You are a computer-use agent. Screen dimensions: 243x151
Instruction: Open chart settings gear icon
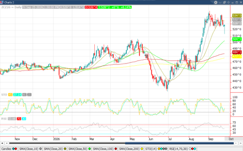(216, 2)
